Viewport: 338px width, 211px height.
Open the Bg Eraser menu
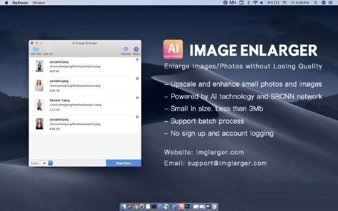point(20,3)
